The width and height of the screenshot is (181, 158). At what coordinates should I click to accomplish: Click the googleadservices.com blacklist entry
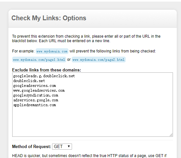click(x=34, y=86)
